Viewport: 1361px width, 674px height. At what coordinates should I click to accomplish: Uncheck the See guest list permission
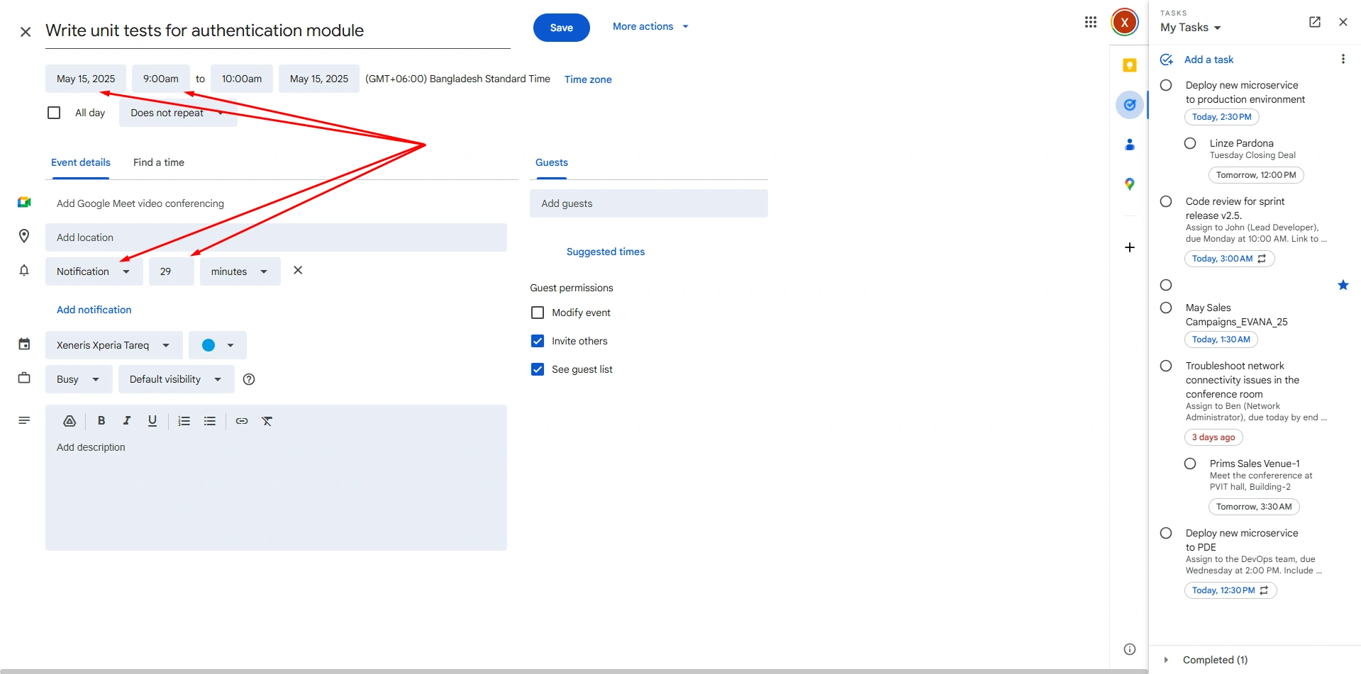point(538,369)
